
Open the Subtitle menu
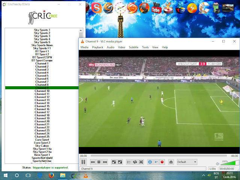[133, 47]
